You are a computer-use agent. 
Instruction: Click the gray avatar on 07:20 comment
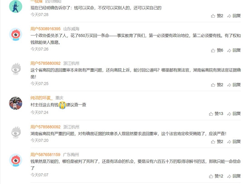tap(16, 132)
